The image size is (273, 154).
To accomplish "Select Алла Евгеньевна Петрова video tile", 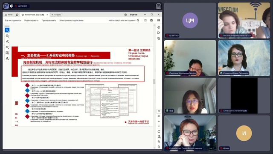I will 244,96.
